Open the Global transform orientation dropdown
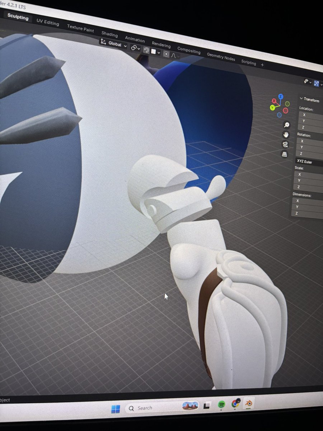 [x=113, y=44]
